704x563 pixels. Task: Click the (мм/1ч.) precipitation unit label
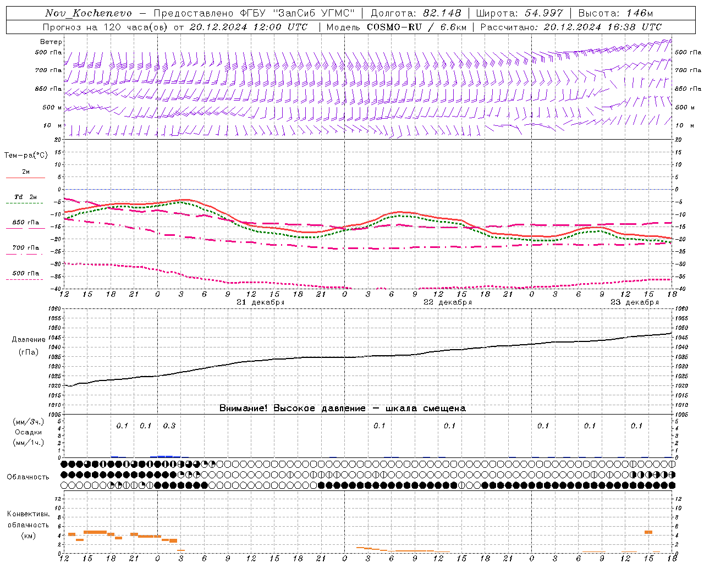(x=29, y=443)
